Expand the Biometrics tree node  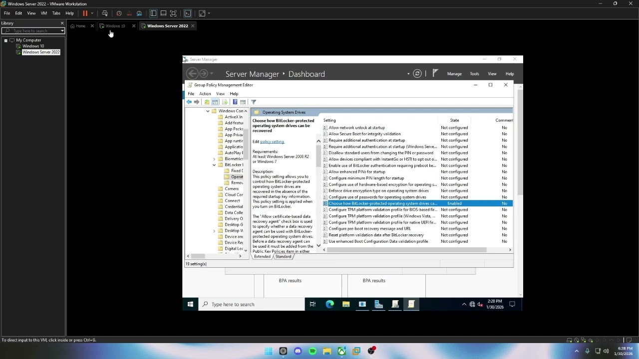pyautogui.click(x=214, y=159)
